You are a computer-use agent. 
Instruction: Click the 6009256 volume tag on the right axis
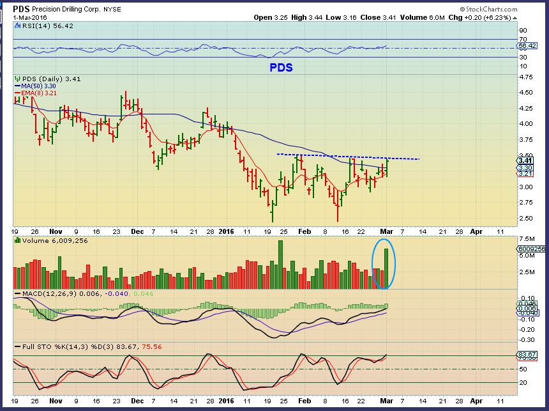point(532,249)
